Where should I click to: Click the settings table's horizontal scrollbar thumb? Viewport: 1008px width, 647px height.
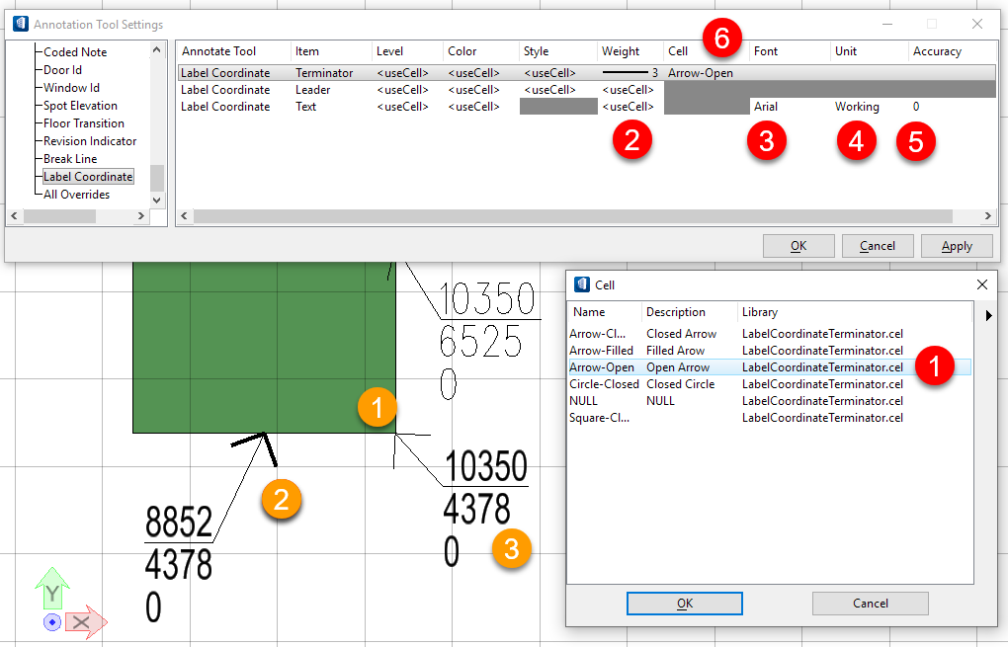click(573, 216)
